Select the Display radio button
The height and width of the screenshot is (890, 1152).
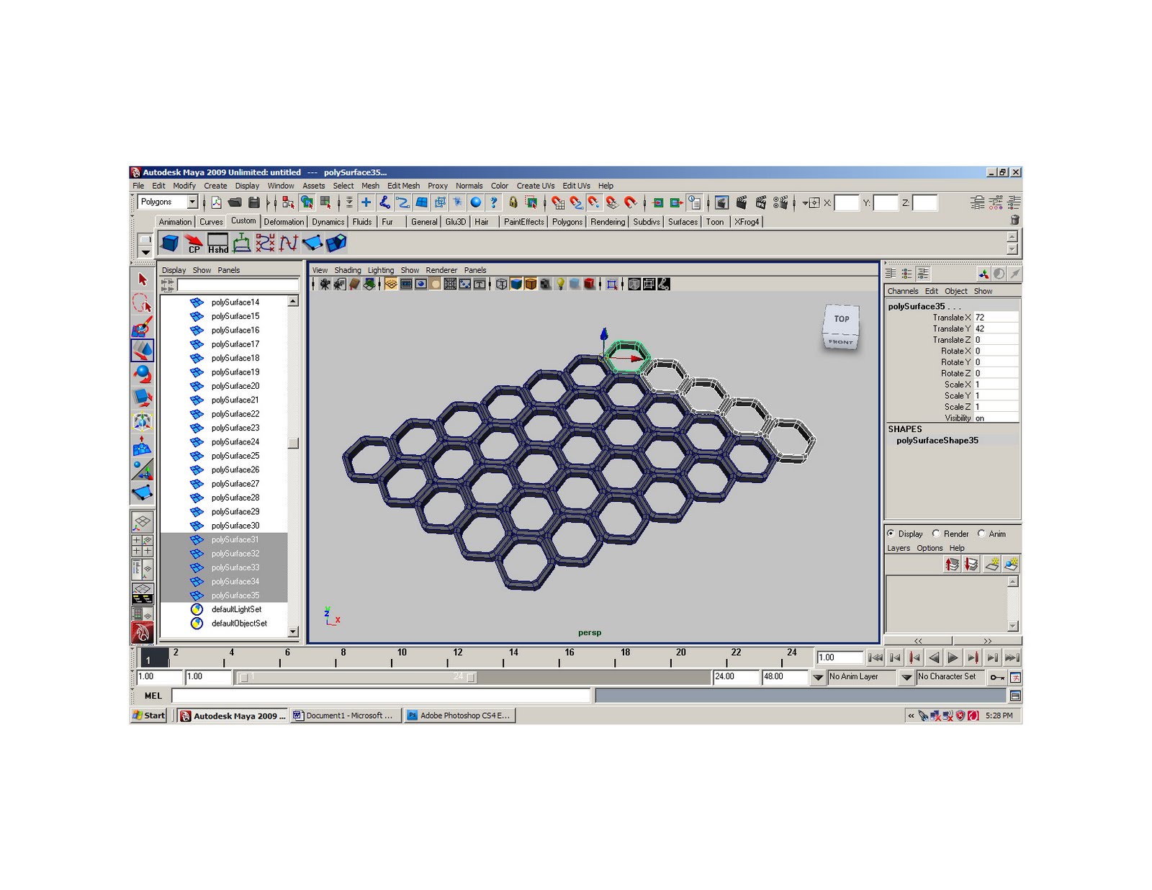tap(891, 534)
